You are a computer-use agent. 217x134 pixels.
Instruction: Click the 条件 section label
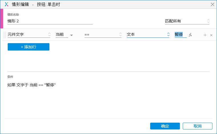(x=10, y=77)
